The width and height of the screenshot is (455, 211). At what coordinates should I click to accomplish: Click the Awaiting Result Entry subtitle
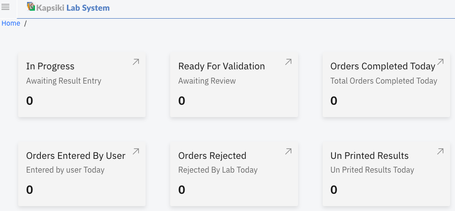coord(63,81)
